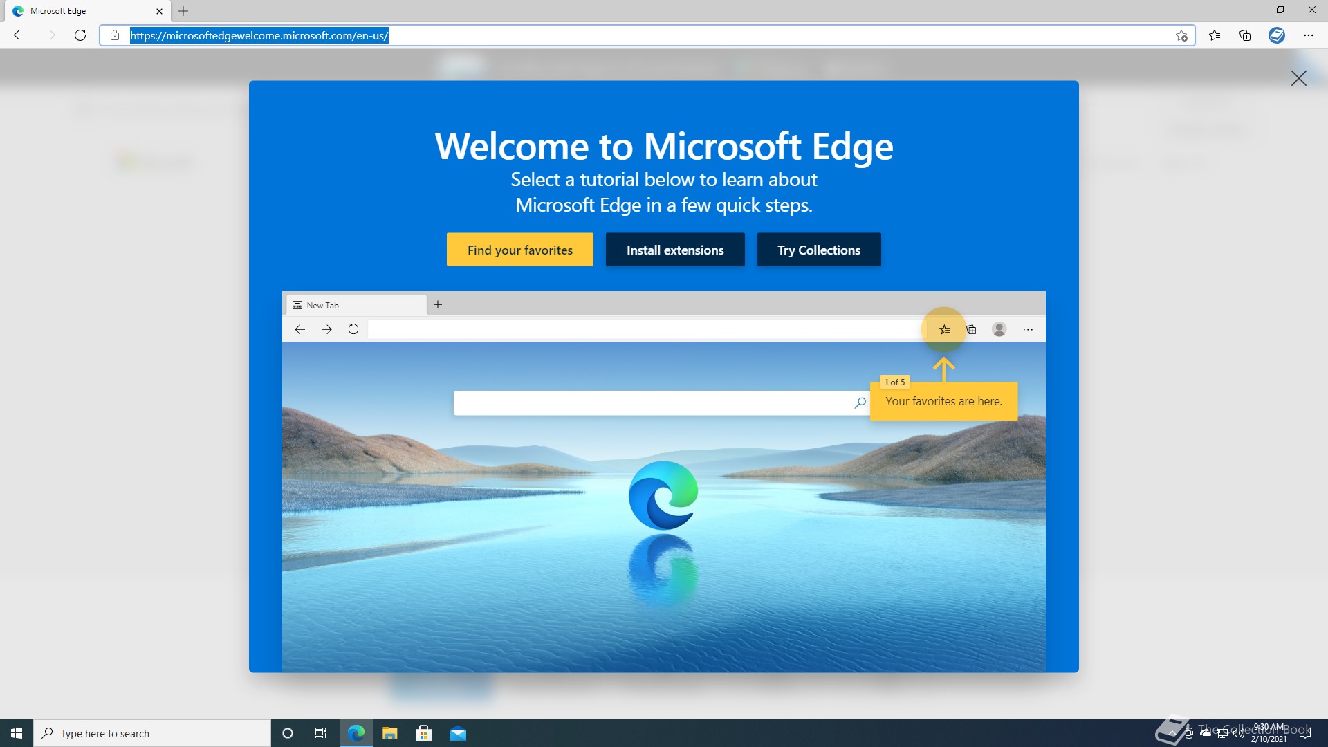Open Cortana from the taskbar
Viewport: 1328px width, 747px height.
(288, 733)
